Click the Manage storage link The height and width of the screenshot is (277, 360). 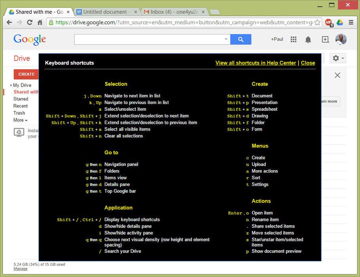click(x=20, y=269)
